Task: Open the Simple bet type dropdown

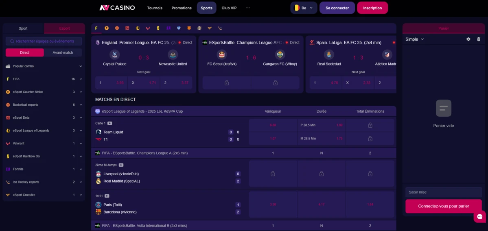Action: tap(415, 39)
